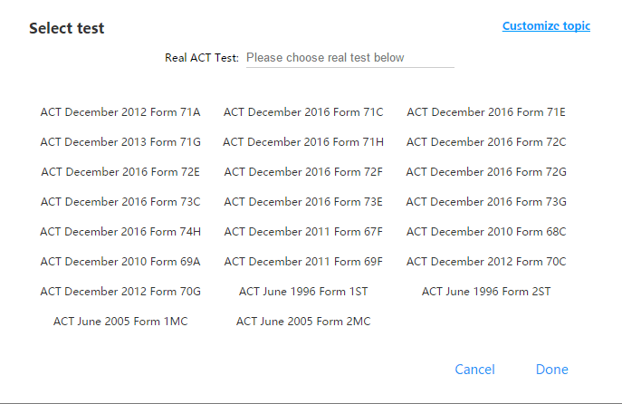Screen dimensions: 622x404
Task: Choose ACT June 1996 Form 1ST
Action: coord(303,292)
